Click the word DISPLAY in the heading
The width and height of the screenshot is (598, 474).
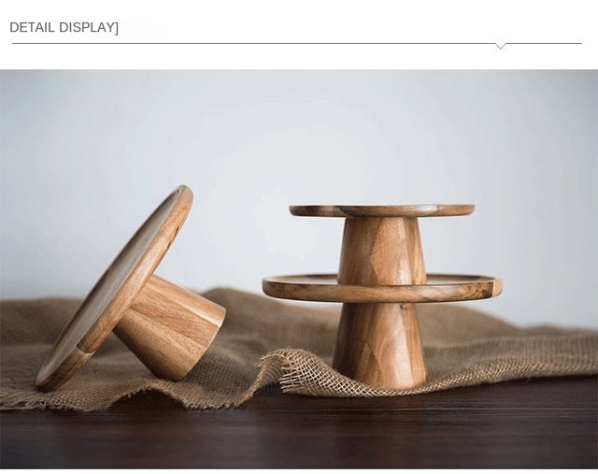point(87,27)
